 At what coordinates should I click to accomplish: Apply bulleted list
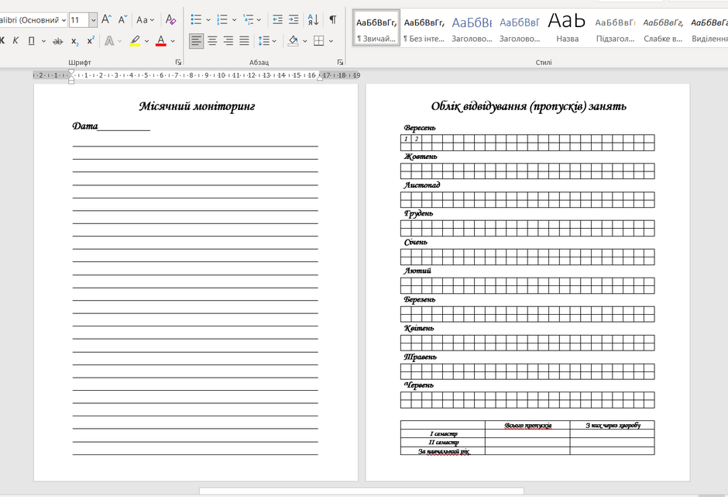(196, 19)
